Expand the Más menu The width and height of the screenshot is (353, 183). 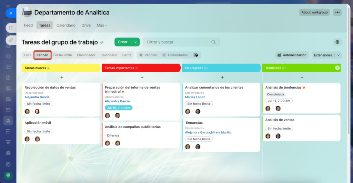(x=102, y=26)
